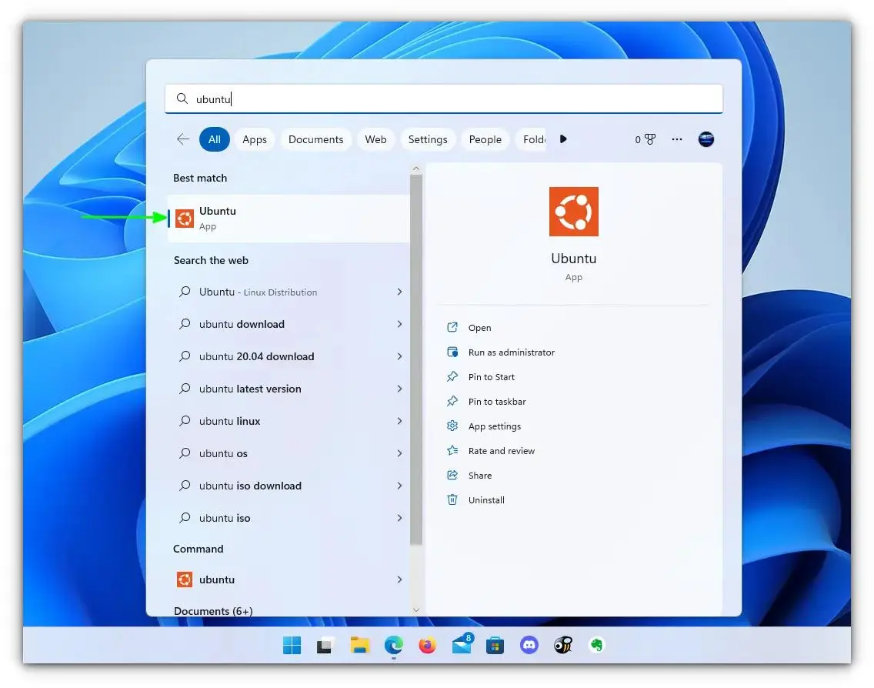Expand the ubuntu latest version chevron
This screenshot has width=874, height=688.
(x=399, y=389)
